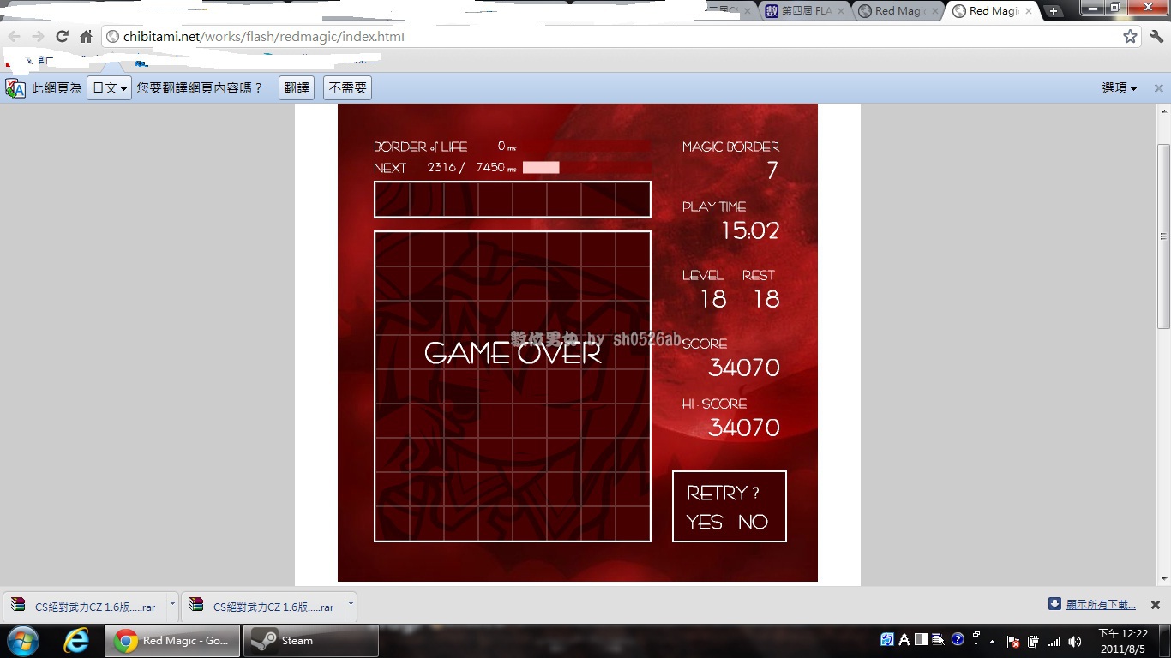Image resolution: width=1171 pixels, height=658 pixels.
Task: Reload the Red Magic page
Action: click(62, 36)
